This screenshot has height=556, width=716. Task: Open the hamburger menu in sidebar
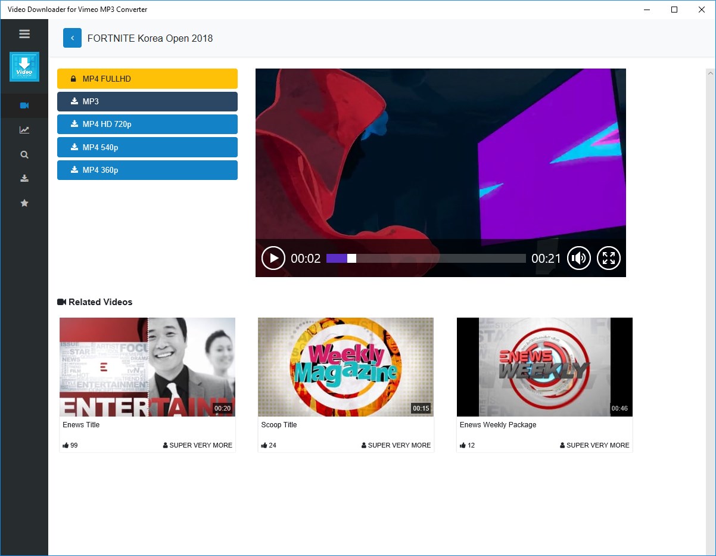point(24,34)
